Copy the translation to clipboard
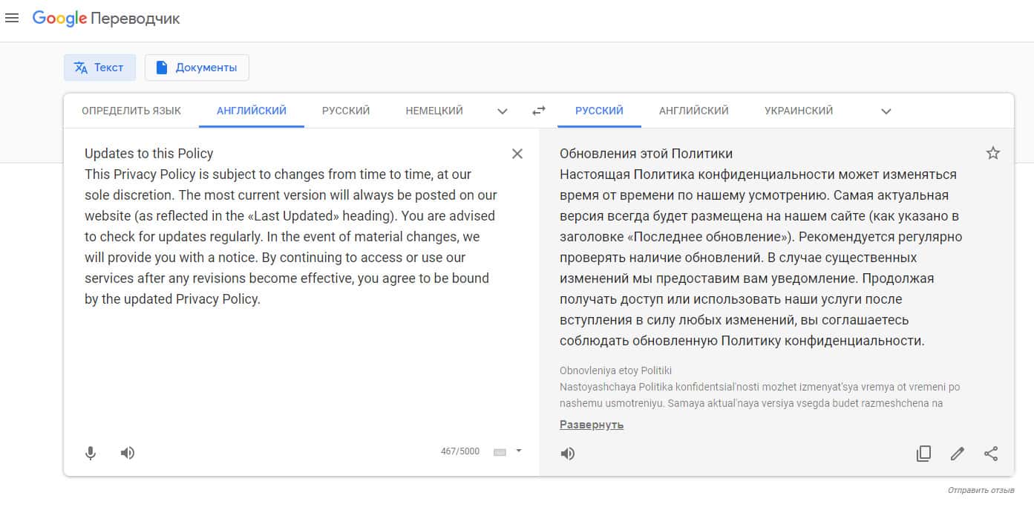1034x516 pixels. click(x=923, y=454)
